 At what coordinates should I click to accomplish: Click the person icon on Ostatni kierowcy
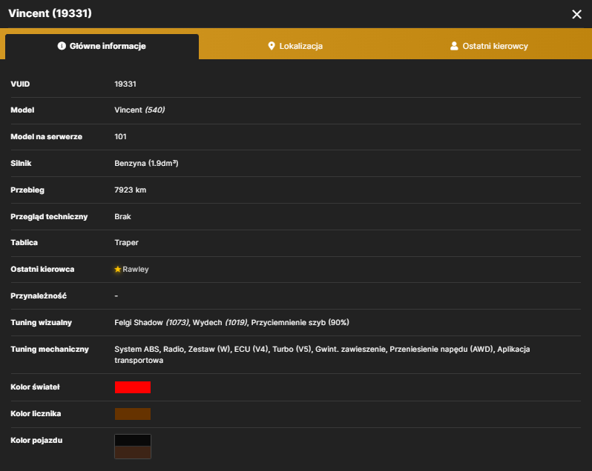(454, 46)
